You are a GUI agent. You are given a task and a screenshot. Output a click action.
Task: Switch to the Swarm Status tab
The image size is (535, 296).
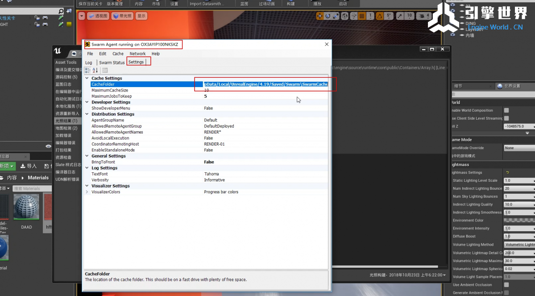112,63
